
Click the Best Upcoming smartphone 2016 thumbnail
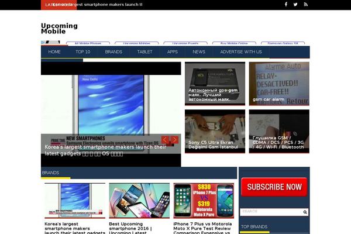point(139,201)
